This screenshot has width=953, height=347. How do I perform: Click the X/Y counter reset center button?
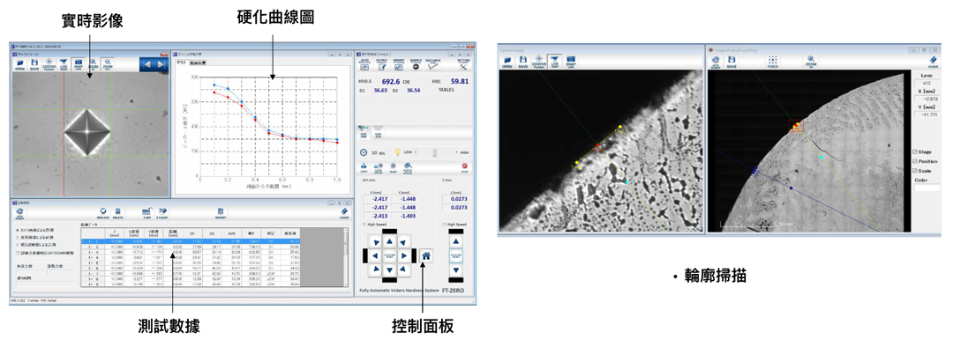[390, 255]
